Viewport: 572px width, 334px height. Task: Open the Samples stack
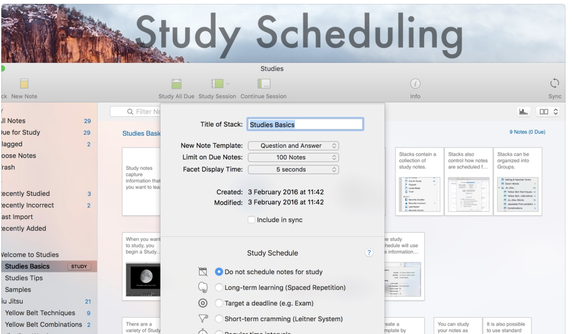pyautogui.click(x=49, y=290)
